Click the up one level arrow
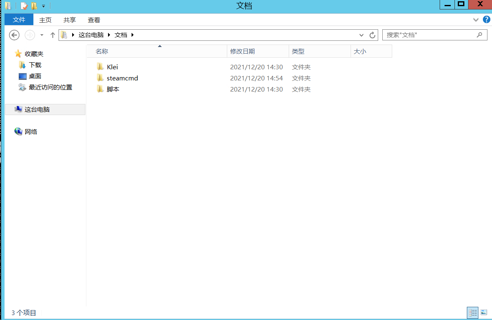 (53, 35)
